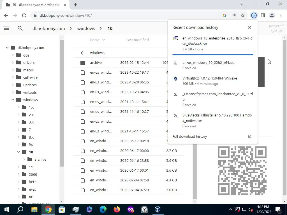Select the updates folder in the tree

[30, 85]
